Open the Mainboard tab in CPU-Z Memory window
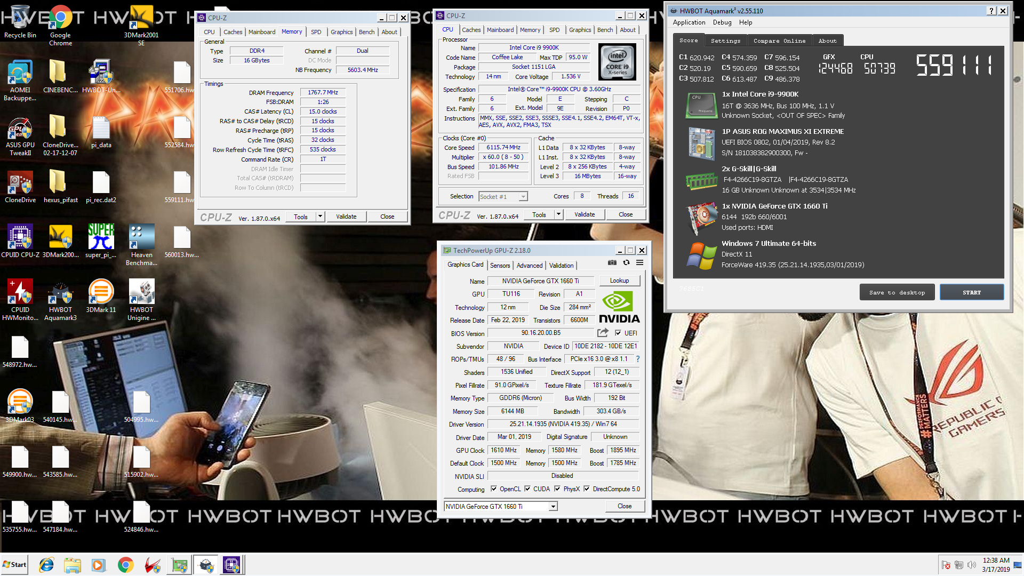 (x=262, y=32)
